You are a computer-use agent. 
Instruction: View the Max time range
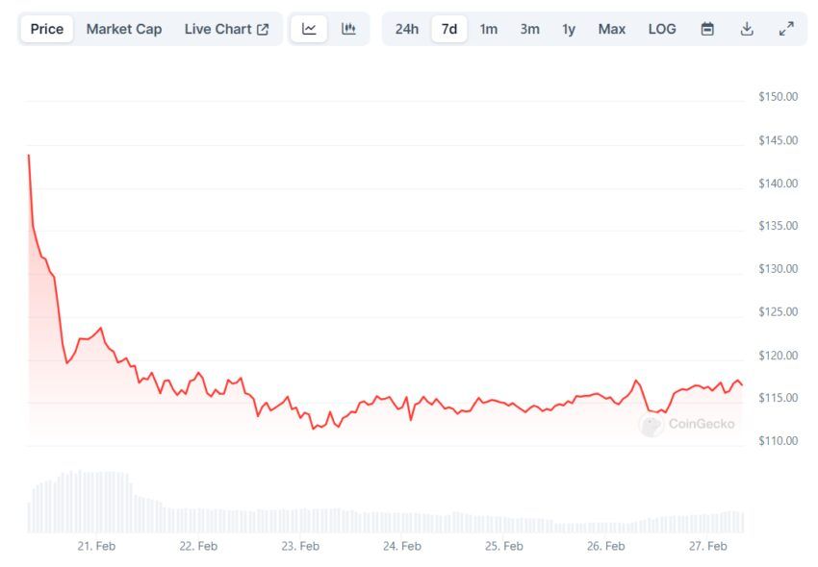[x=611, y=29]
